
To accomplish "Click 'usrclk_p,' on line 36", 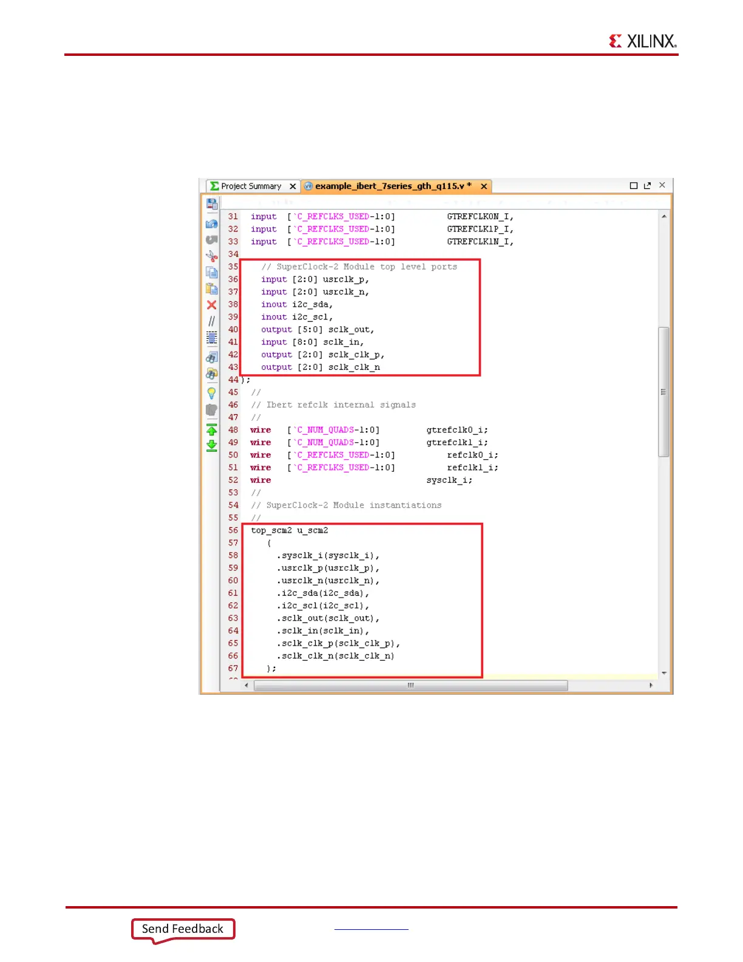I will point(346,279).
